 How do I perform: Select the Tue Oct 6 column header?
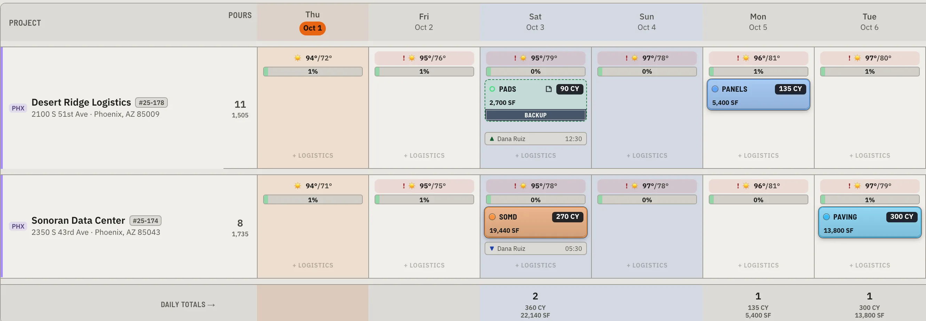pos(870,22)
